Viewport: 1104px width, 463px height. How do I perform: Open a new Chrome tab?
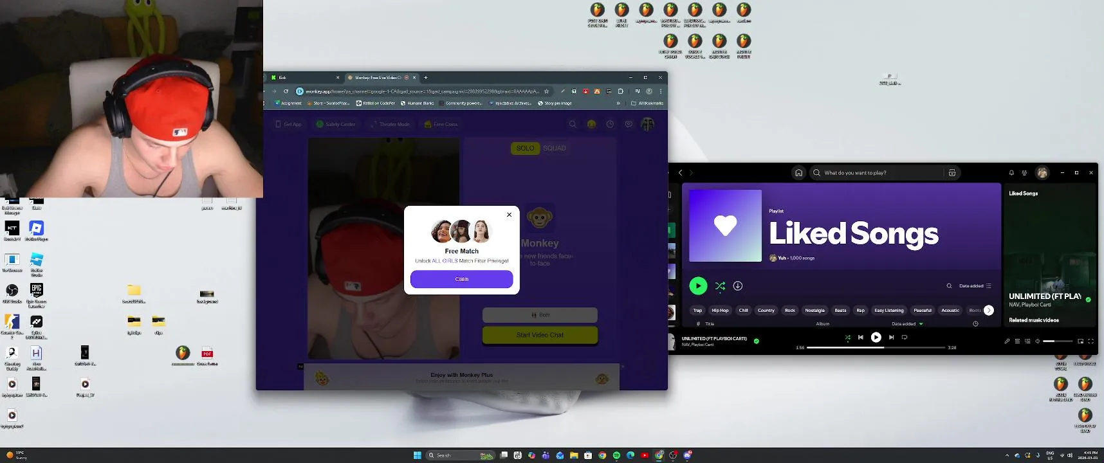425,77
